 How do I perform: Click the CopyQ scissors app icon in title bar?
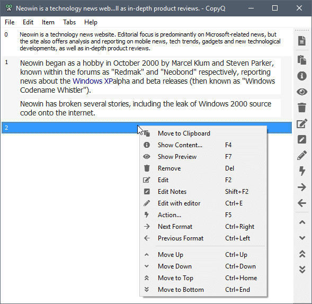pos(8,8)
